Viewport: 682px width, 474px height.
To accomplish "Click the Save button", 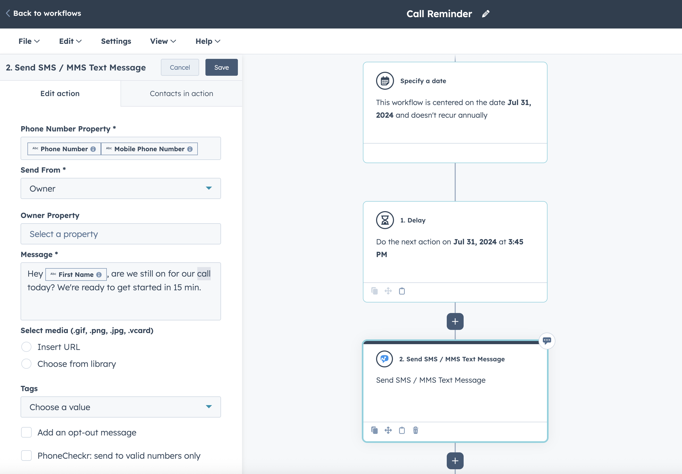I will click(x=221, y=67).
